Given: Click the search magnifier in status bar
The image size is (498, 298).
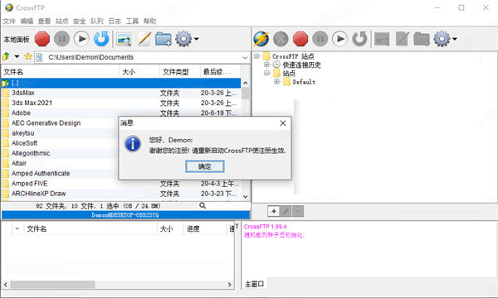Looking at the screenshot, I should [x=203, y=206].
